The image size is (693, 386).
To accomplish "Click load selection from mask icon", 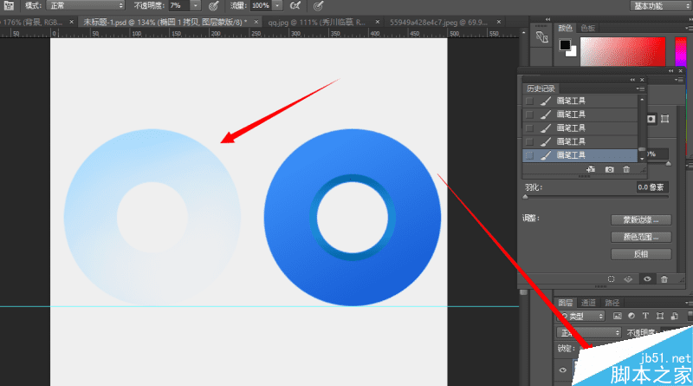I will [611, 278].
